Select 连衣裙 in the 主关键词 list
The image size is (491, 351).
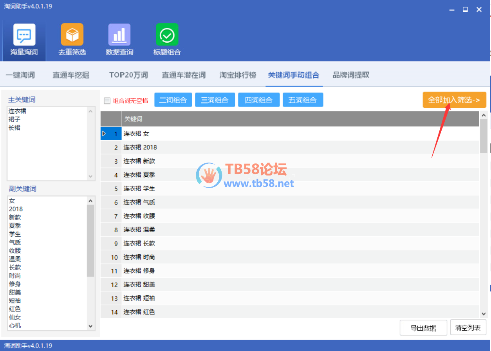point(17,111)
